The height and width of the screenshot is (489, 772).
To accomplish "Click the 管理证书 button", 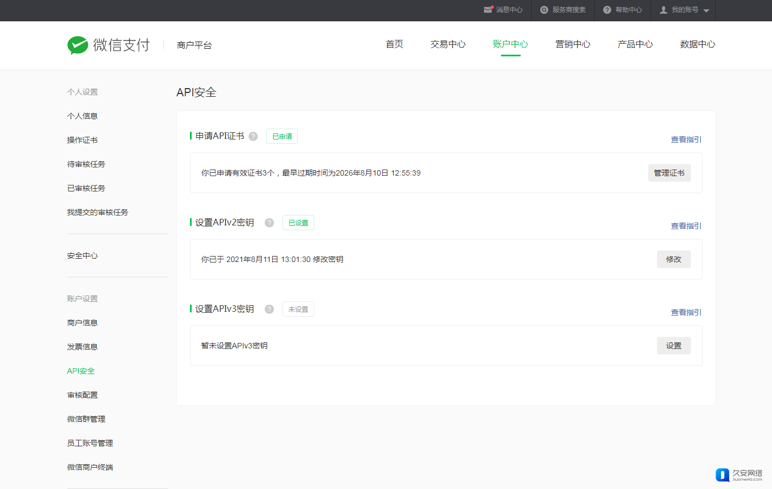I will pyautogui.click(x=669, y=173).
